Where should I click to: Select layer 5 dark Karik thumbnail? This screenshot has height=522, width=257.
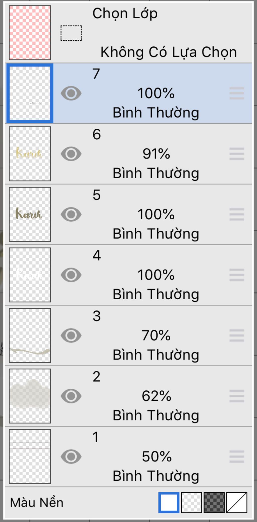click(x=30, y=214)
